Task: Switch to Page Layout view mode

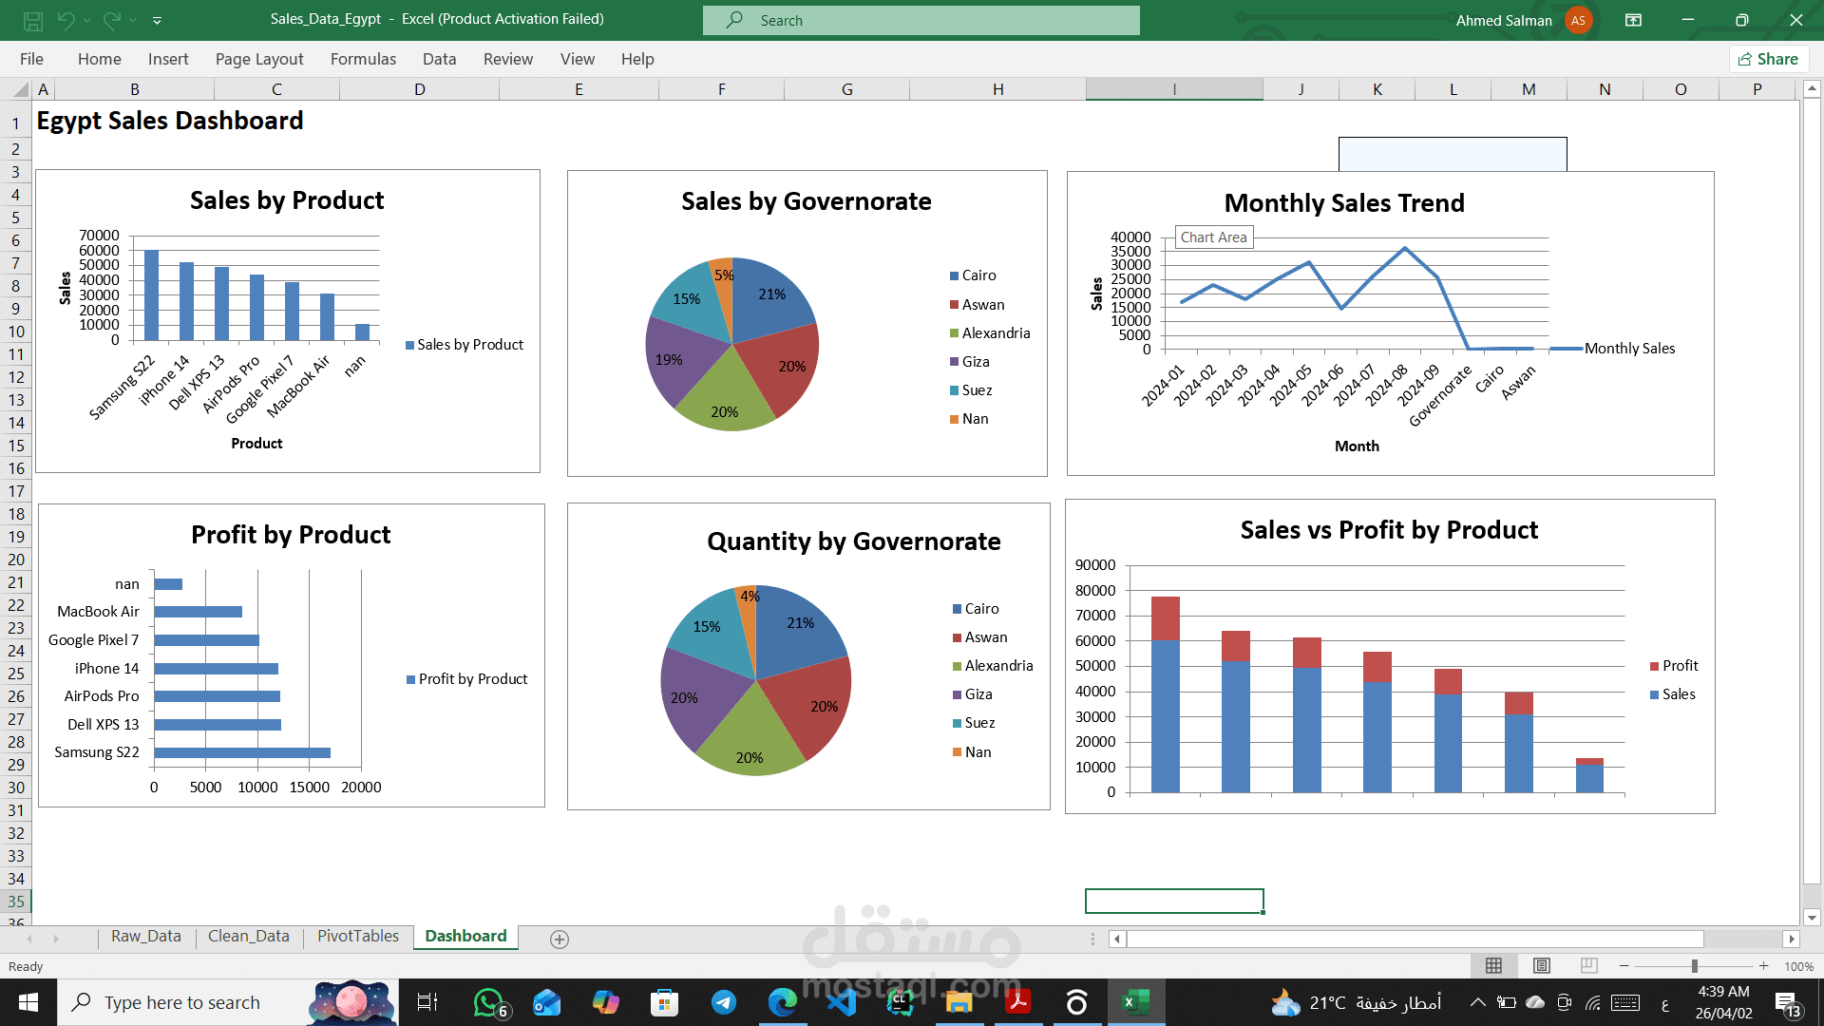Action: 1542,966
